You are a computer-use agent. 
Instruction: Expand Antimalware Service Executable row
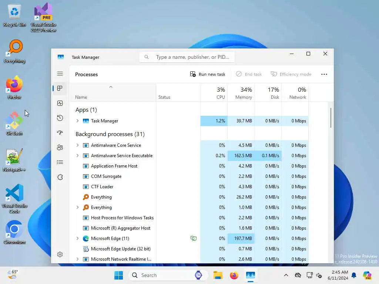pyautogui.click(x=77, y=156)
